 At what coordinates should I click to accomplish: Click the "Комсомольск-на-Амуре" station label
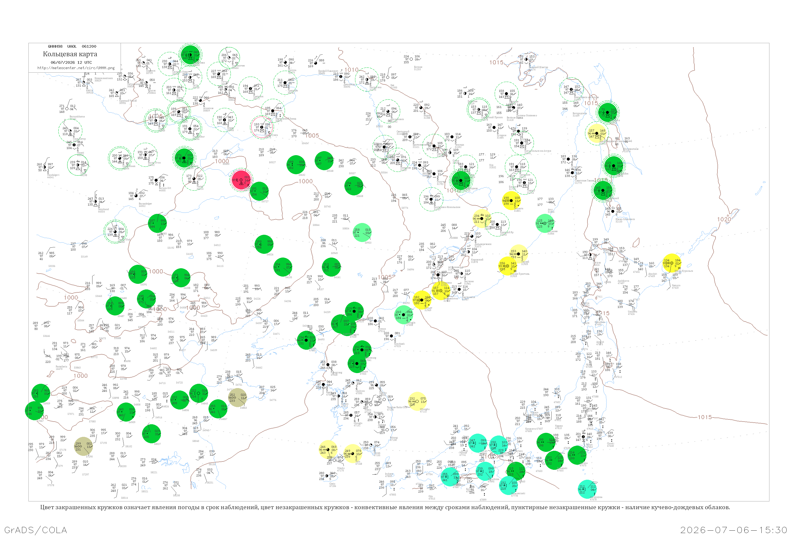538,151
